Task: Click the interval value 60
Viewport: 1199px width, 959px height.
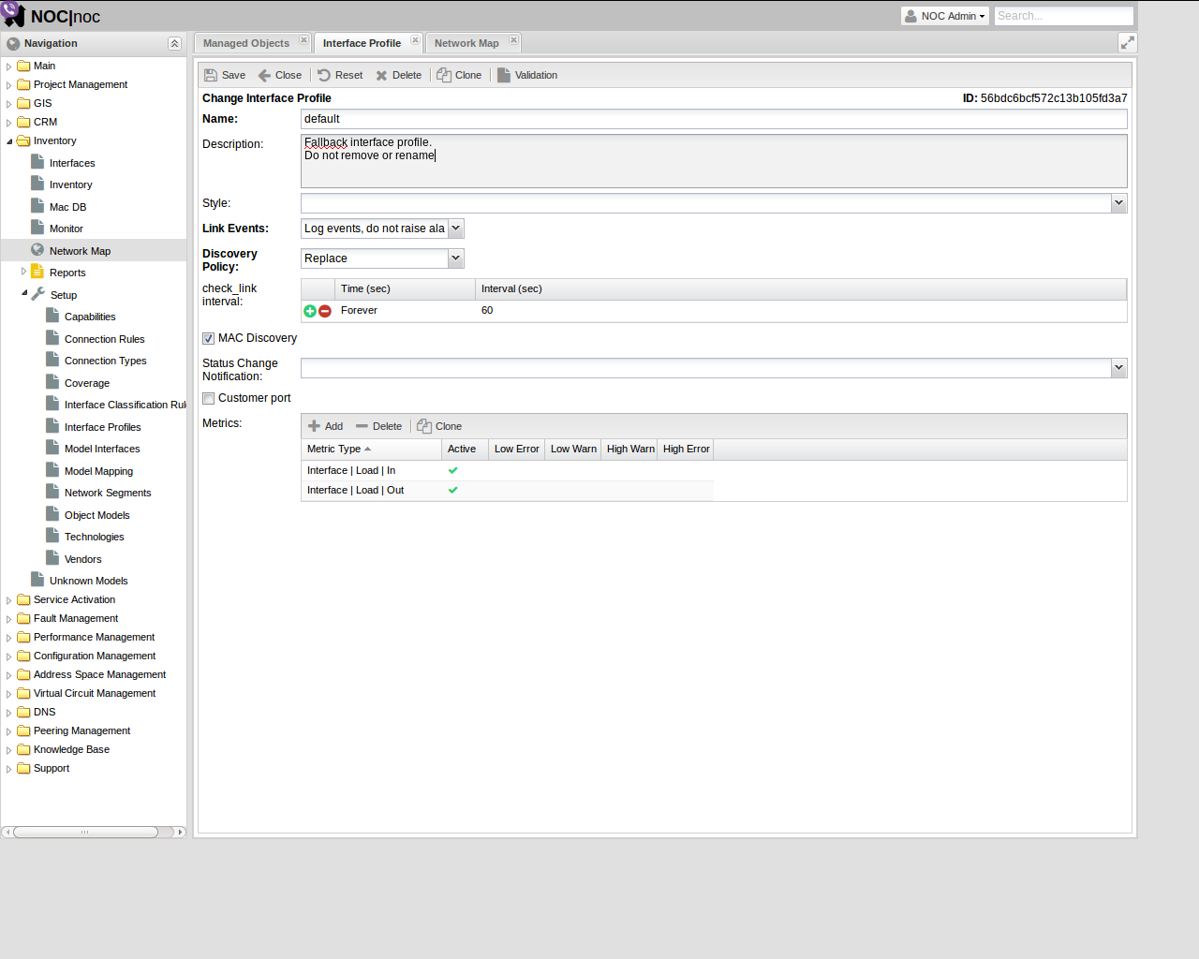Action: pos(487,311)
